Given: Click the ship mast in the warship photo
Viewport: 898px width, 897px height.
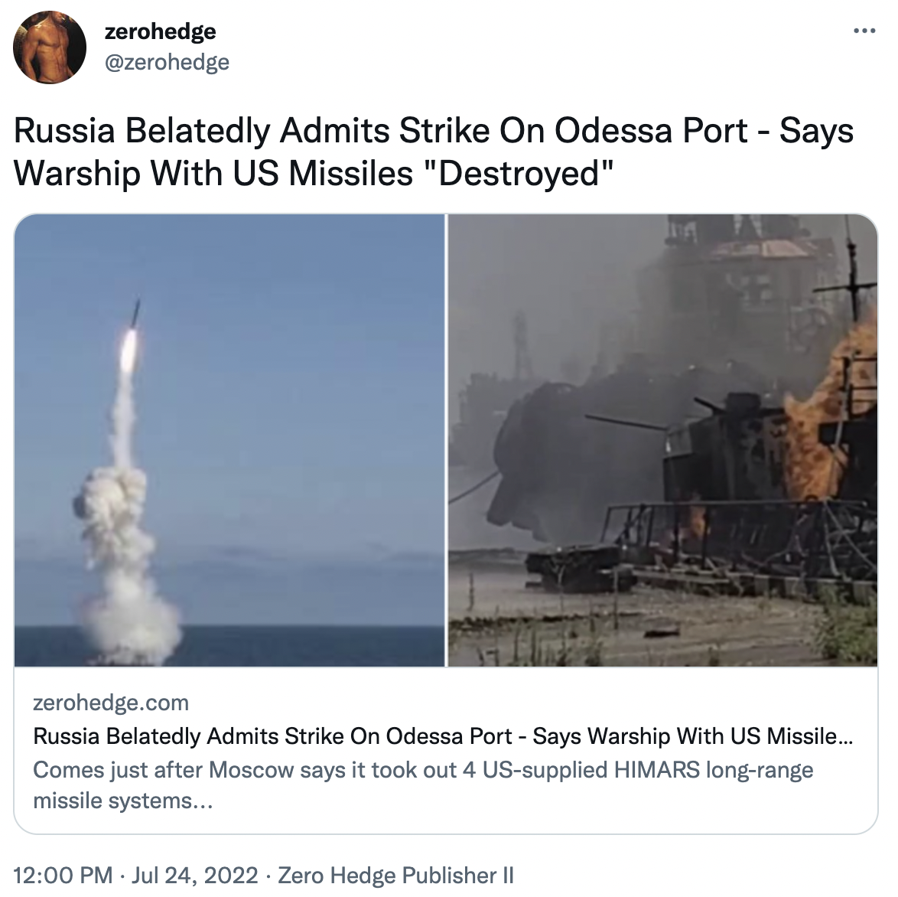Looking at the screenshot, I should point(852,275).
